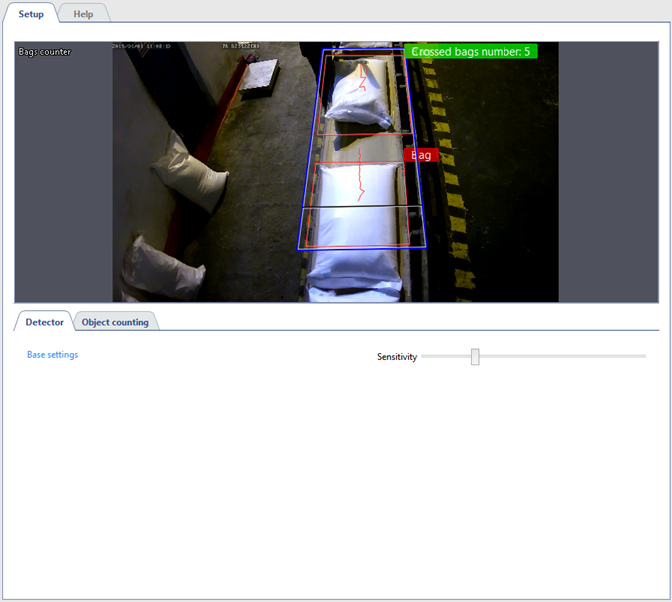Image resolution: width=672 pixels, height=602 pixels.
Task: Click the Sensitivity label text
Action: pos(396,357)
